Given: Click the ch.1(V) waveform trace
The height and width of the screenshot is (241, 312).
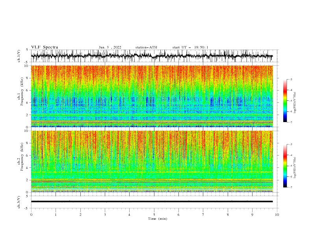Looking at the screenshot, I should (152, 56).
